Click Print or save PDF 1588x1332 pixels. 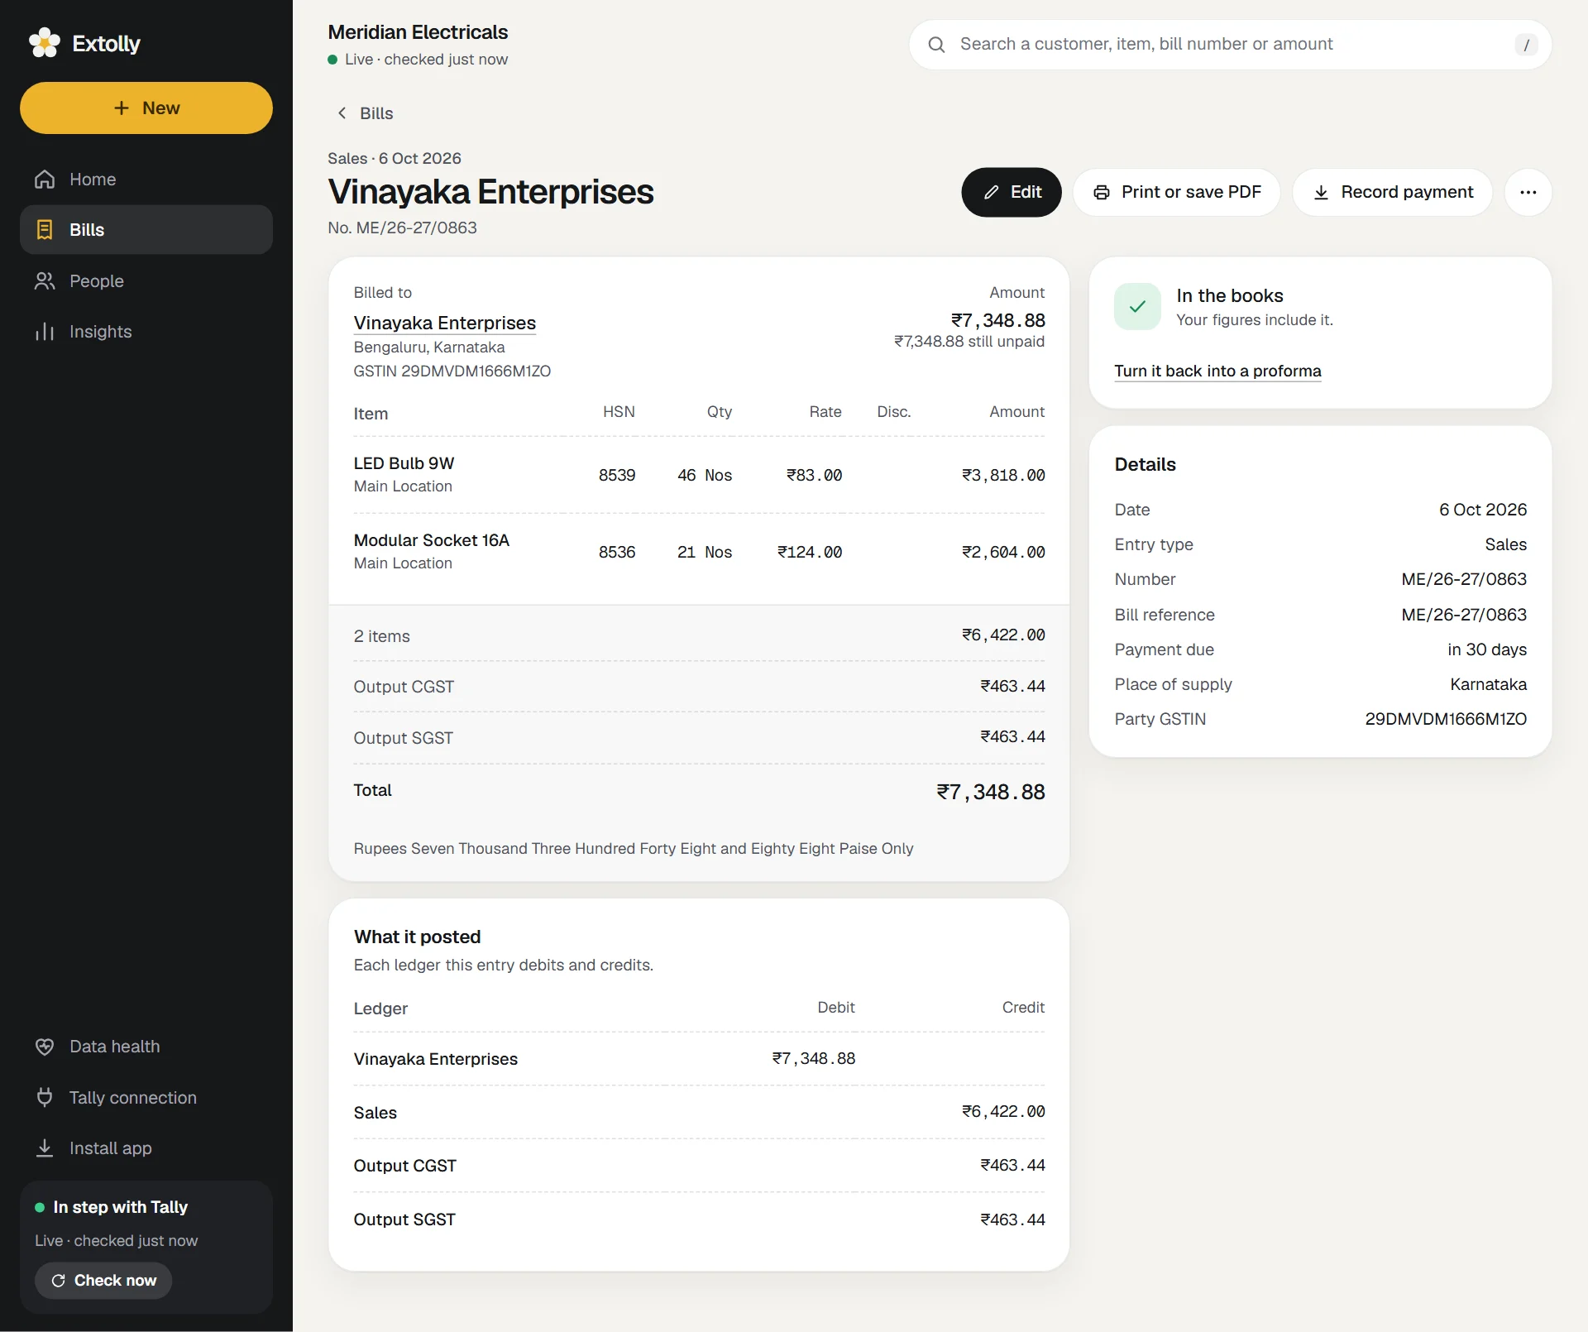[x=1177, y=192]
